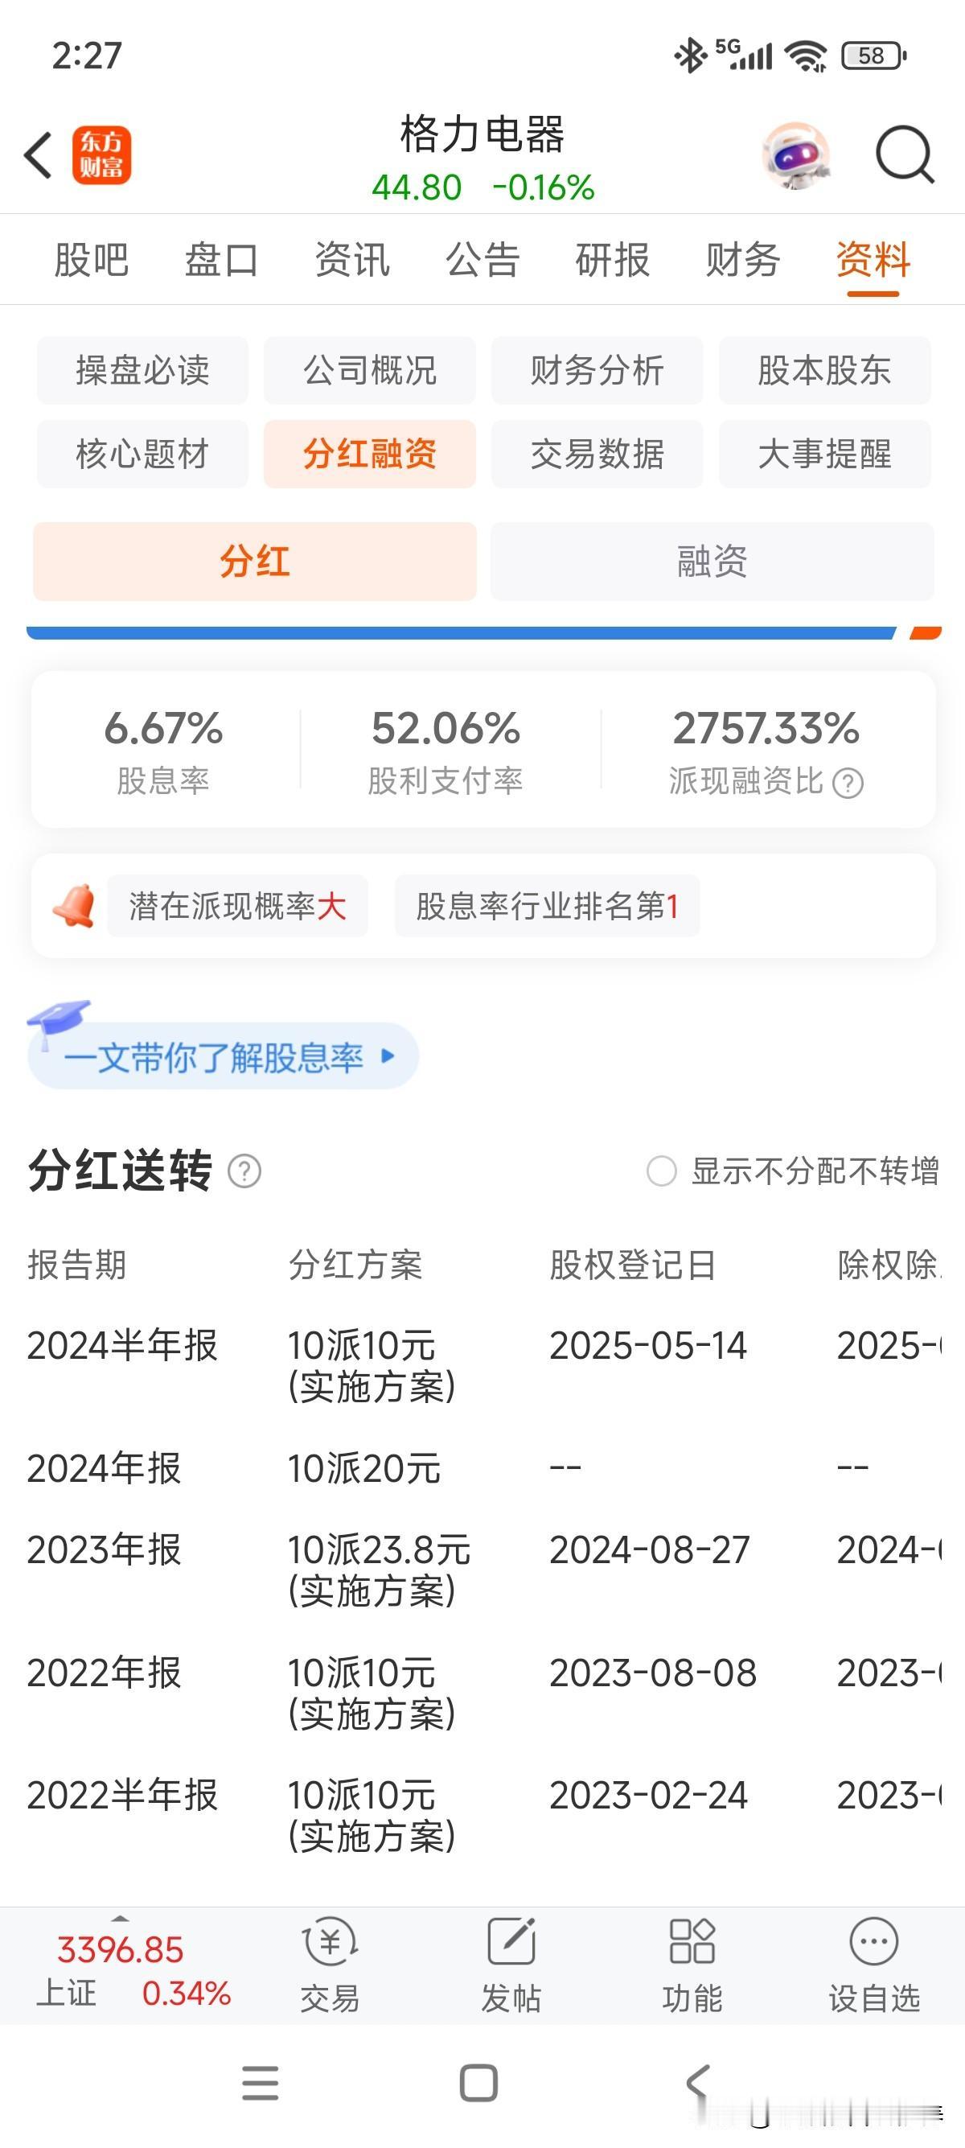Select the 资料 tab
This screenshot has width=965, height=2148.
tap(873, 259)
